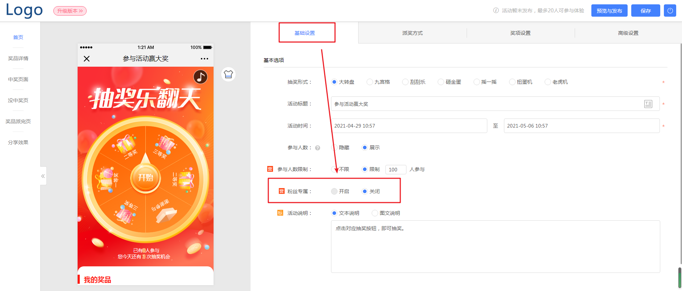This screenshot has width=682, height=291.
Task: Open 奖品派完页 in left sidebar
Action: tap(18, 121)
